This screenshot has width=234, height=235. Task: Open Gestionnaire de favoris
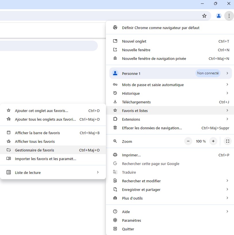tap(35, 150)
